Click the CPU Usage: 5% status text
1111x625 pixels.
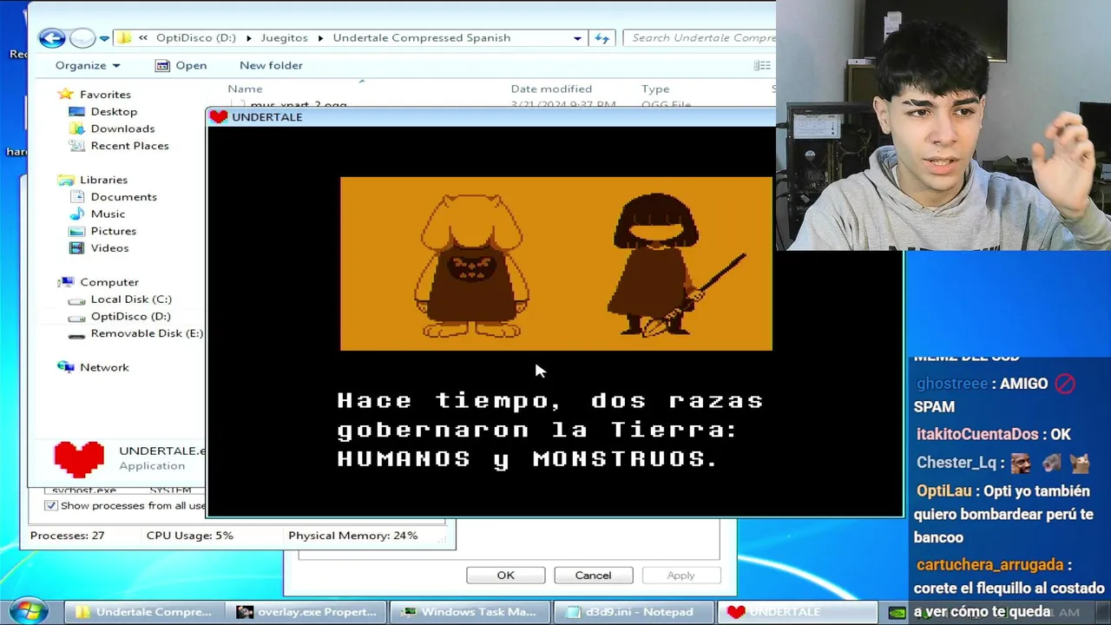190,536
